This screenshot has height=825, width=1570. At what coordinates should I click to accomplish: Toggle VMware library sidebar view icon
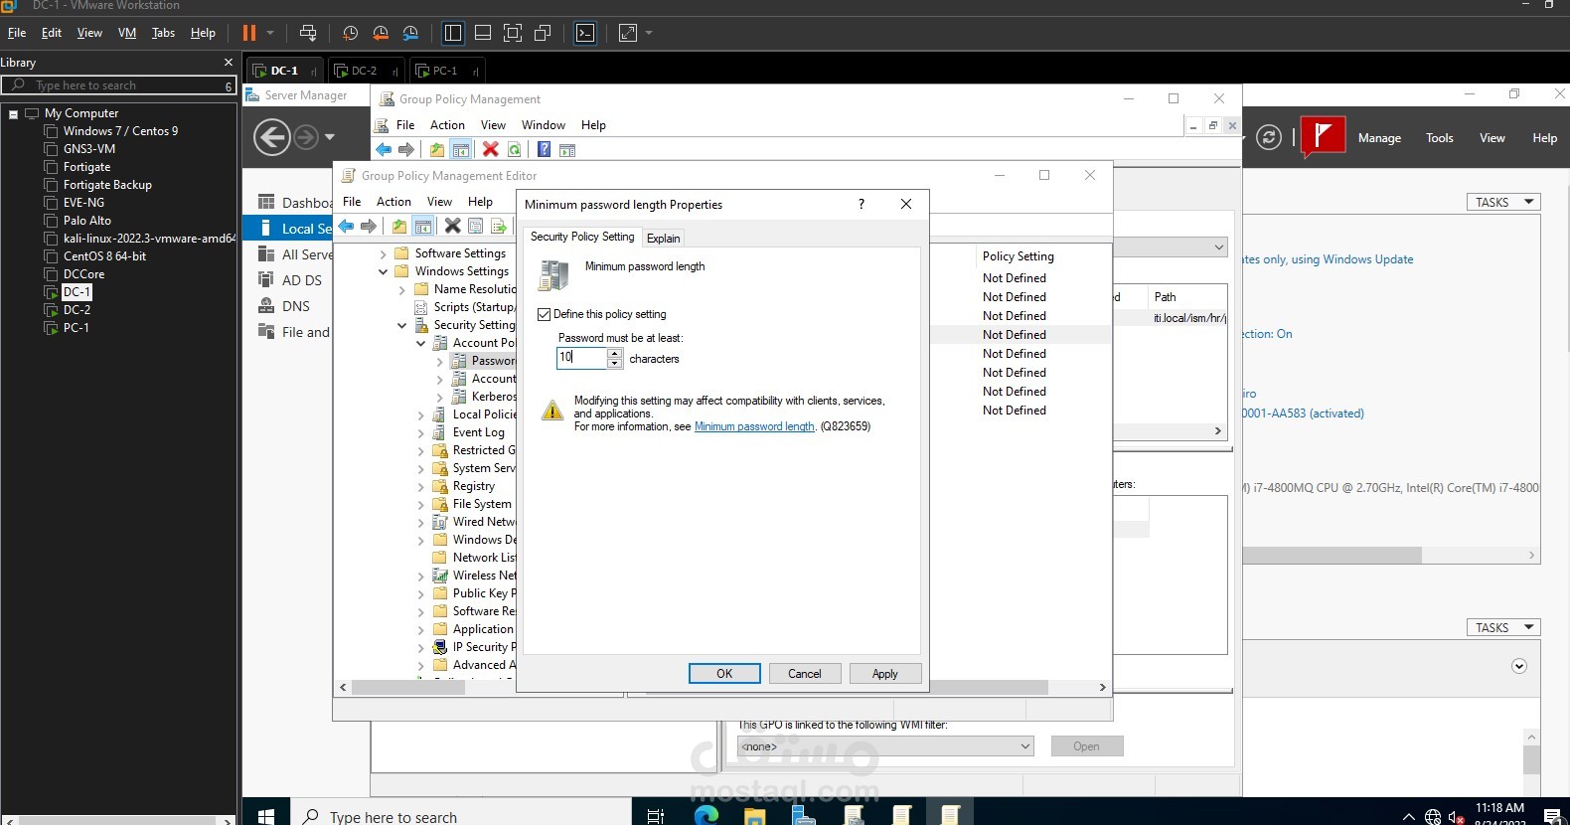pyautogui.click(x=453, y=33)
